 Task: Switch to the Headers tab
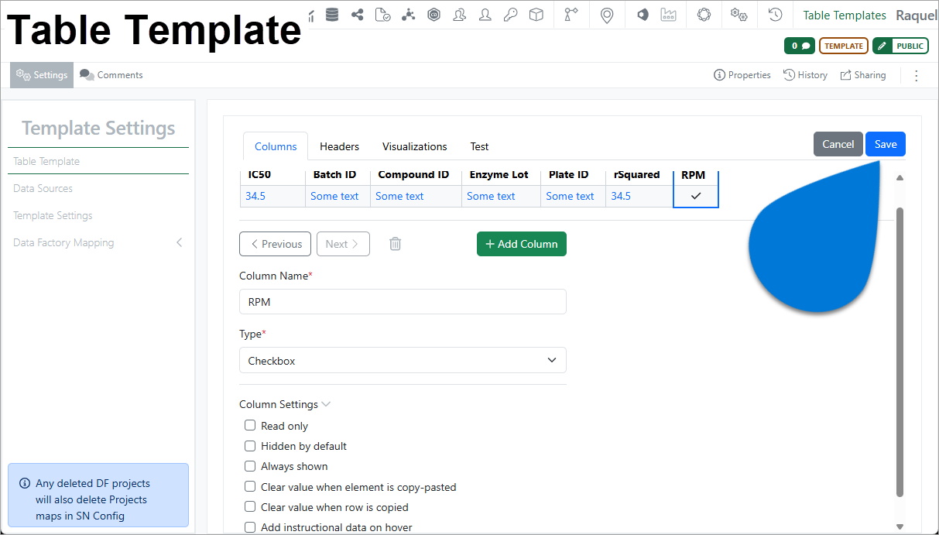339,146
